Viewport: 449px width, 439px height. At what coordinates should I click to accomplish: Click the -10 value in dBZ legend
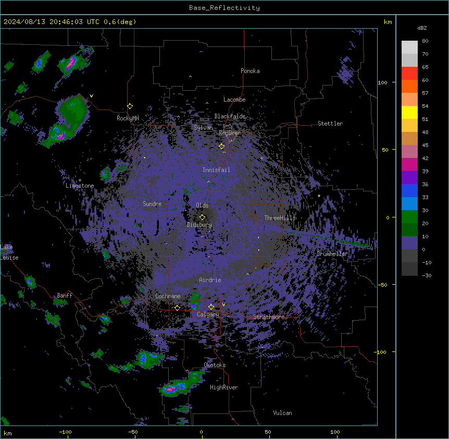click(427, 262)
